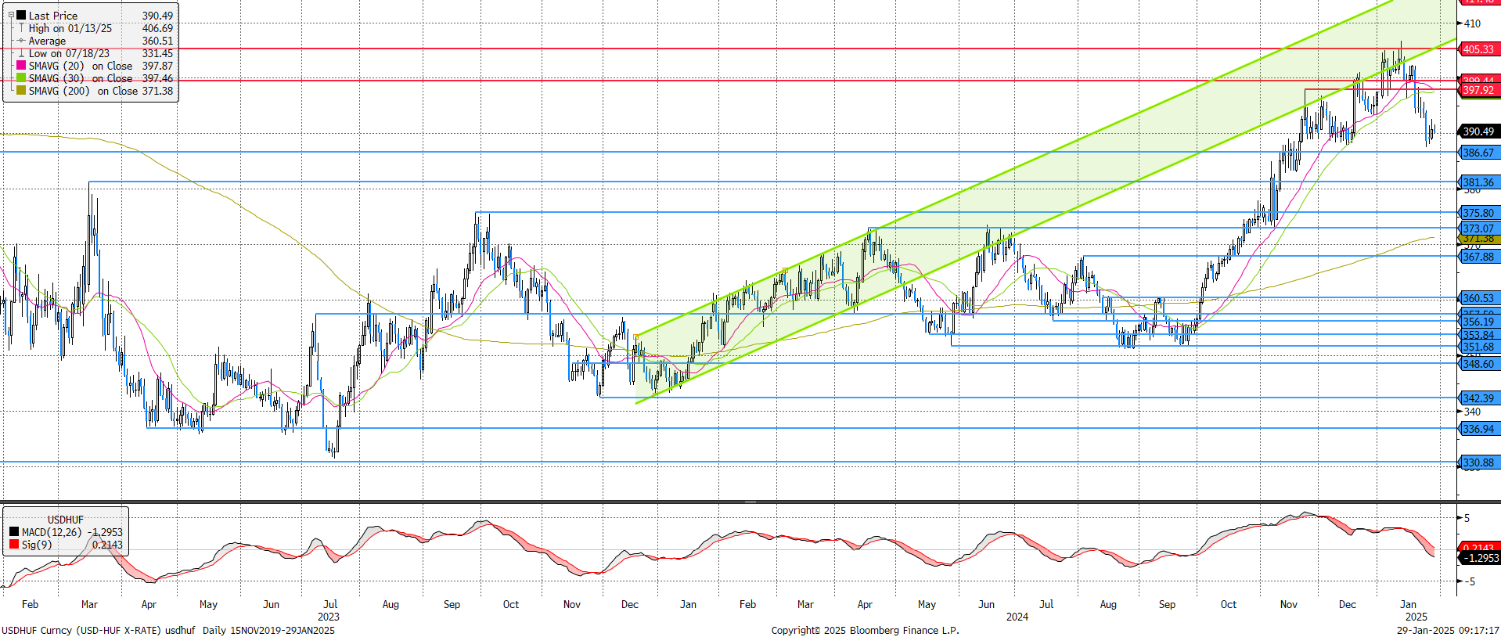Click the pink SMAVG (20) color swatch

pos(21,65)
